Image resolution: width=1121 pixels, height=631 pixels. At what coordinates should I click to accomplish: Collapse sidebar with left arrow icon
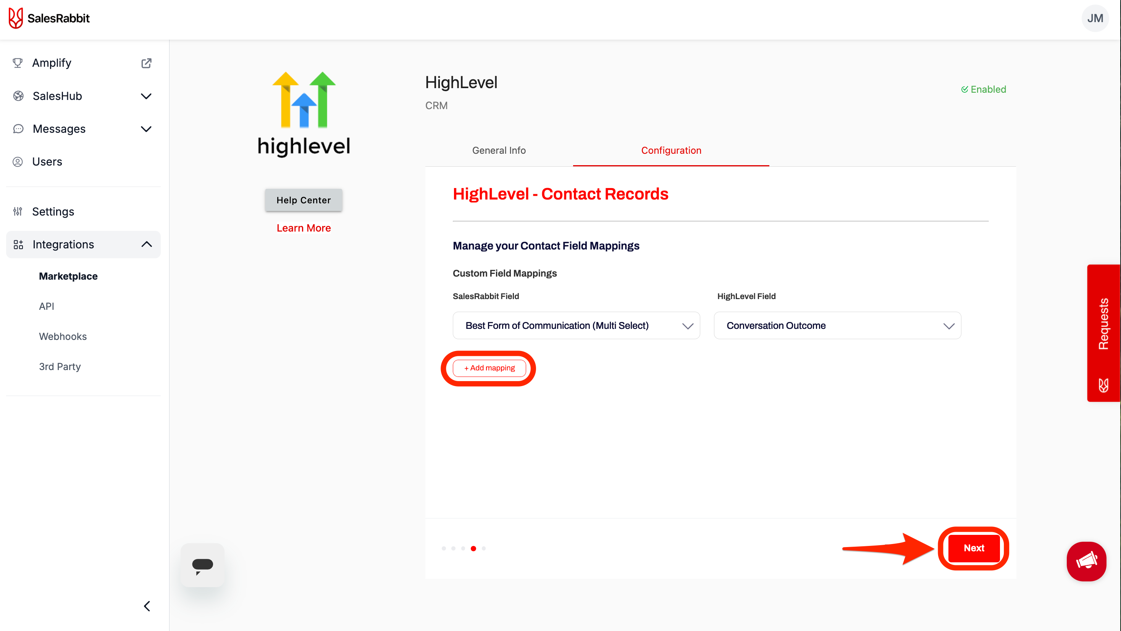(x=147, y=606)
